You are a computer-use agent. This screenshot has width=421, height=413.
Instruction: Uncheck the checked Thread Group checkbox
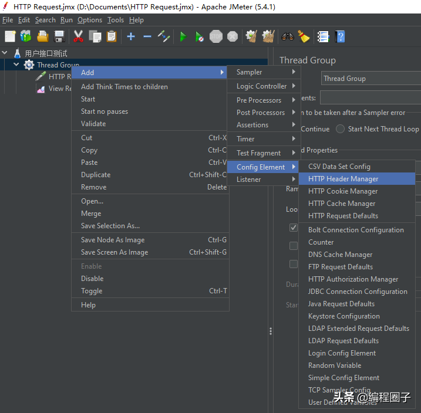point(293,228)
